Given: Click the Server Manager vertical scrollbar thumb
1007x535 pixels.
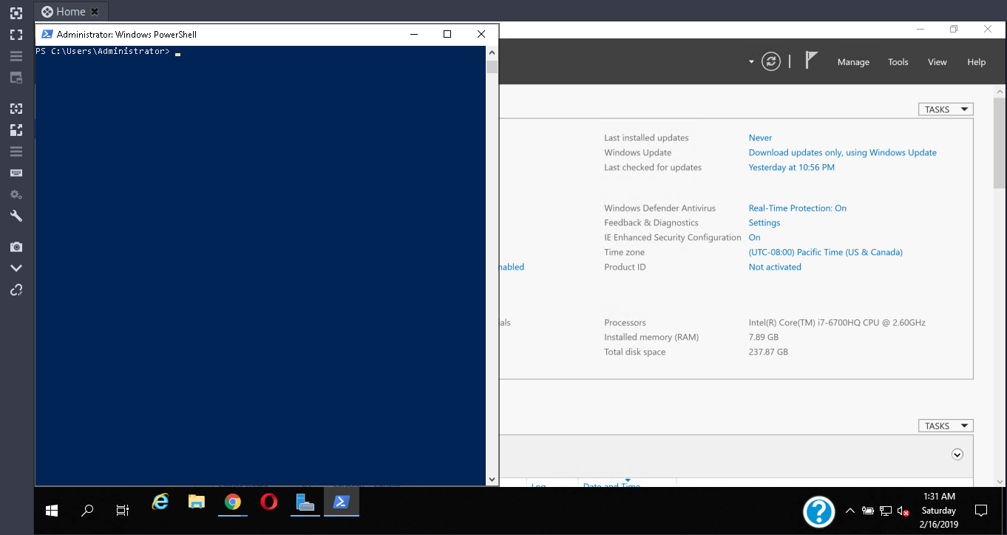Looking at the screenshot, I should pos(999,144).
